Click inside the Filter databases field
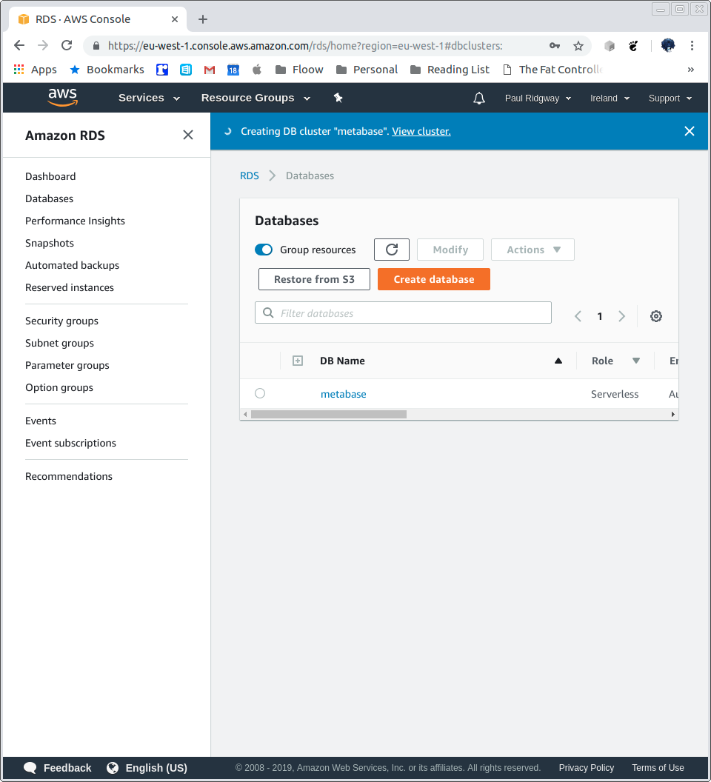Image resolution: width=711 pixels, height=782 pixels. click(403, 313)
